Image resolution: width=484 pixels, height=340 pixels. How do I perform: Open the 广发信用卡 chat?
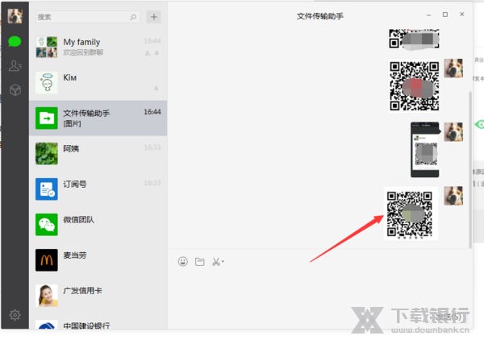[98, 296]
